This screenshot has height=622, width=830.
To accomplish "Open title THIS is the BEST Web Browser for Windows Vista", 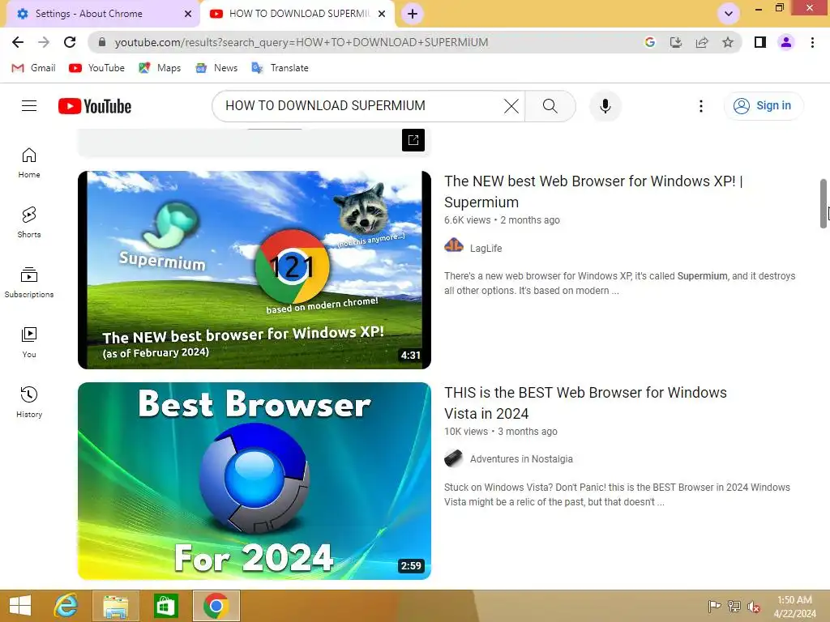I will click(x=585, y=403).
